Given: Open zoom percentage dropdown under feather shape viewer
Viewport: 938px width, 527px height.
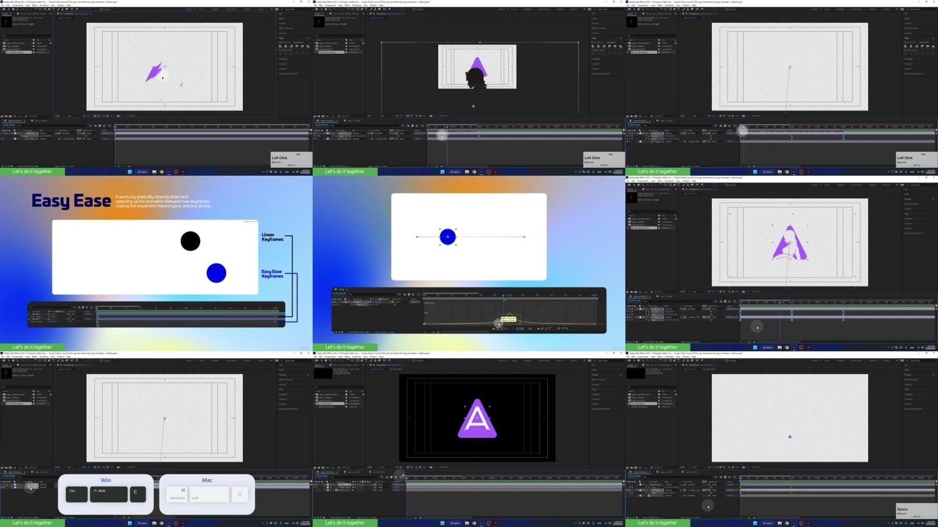Looking at the screenshot, I should coord(58,116).
